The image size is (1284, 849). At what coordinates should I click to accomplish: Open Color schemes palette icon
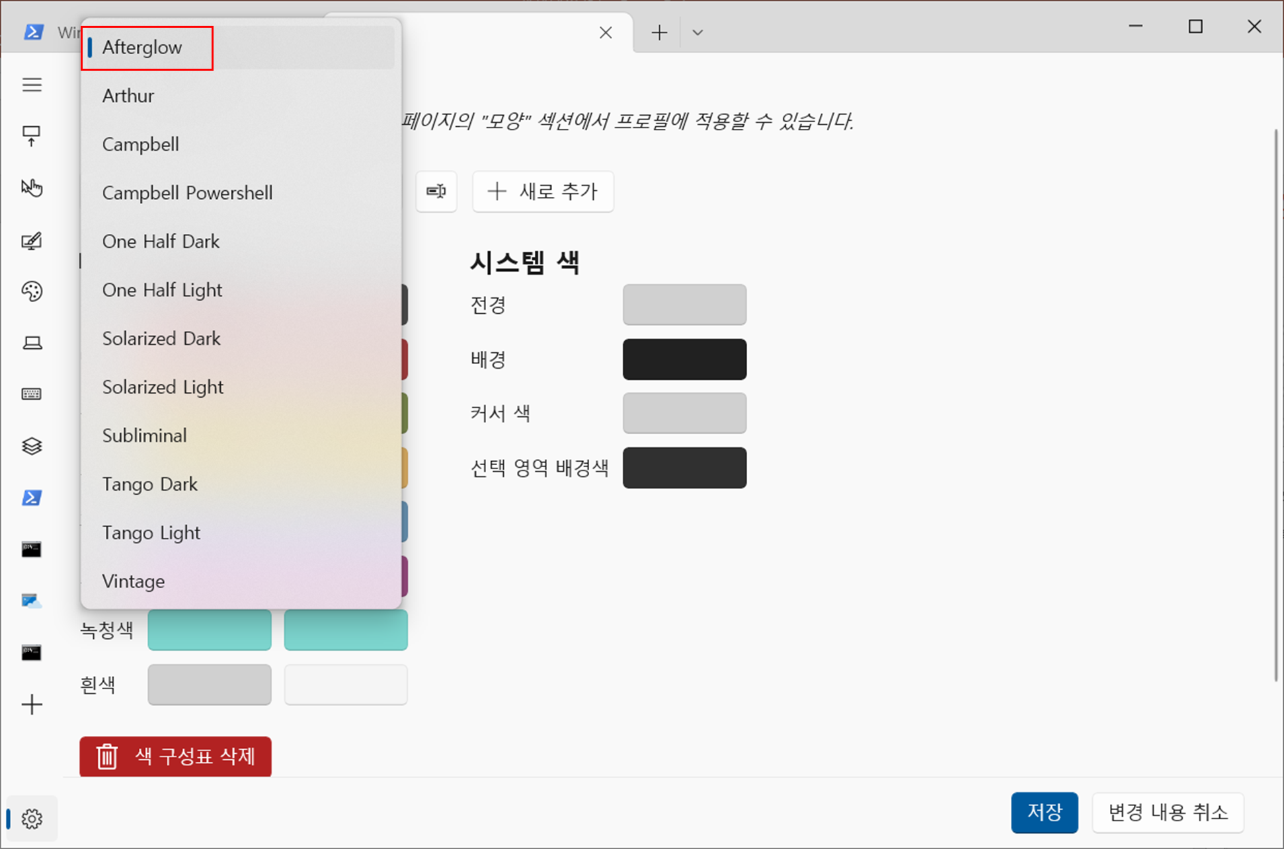click(x=32, y=291)
